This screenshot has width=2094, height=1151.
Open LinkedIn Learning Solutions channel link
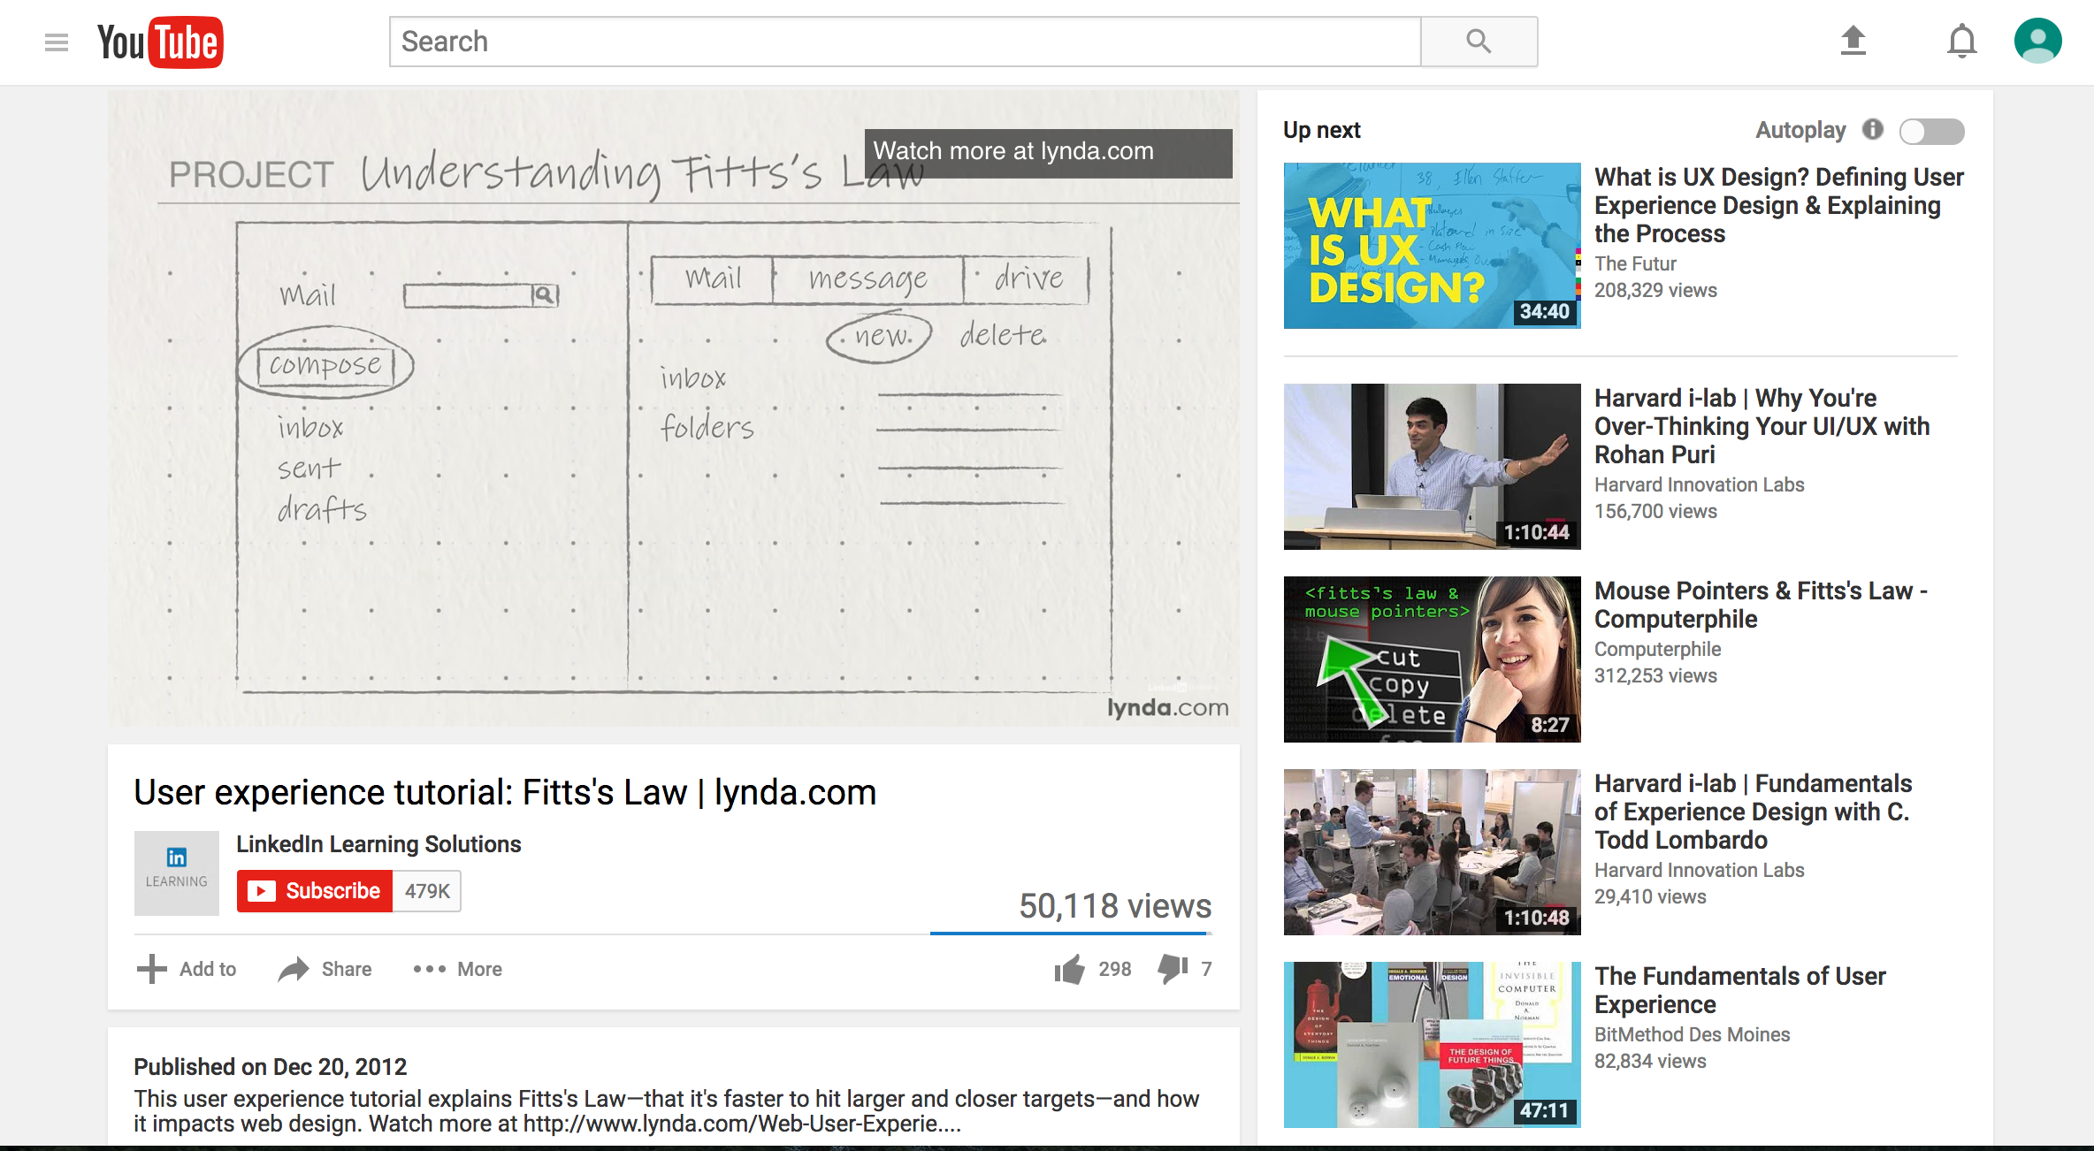(378, 844)
